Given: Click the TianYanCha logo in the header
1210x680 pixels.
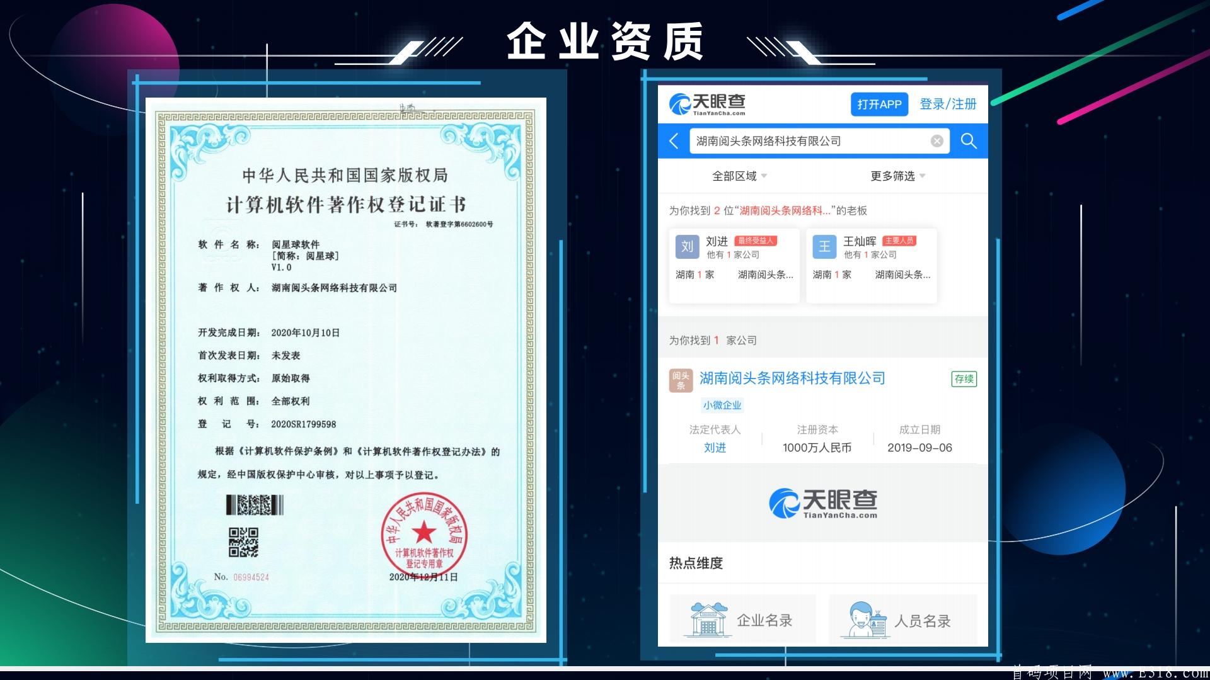Looking at the screenshot, I should pyautogui.click(x=707, y=105).
